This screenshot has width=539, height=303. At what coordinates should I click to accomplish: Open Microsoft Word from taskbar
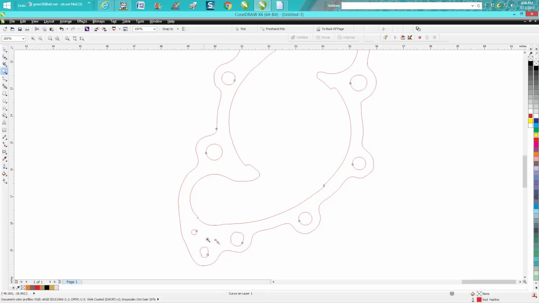coord(140,6)
